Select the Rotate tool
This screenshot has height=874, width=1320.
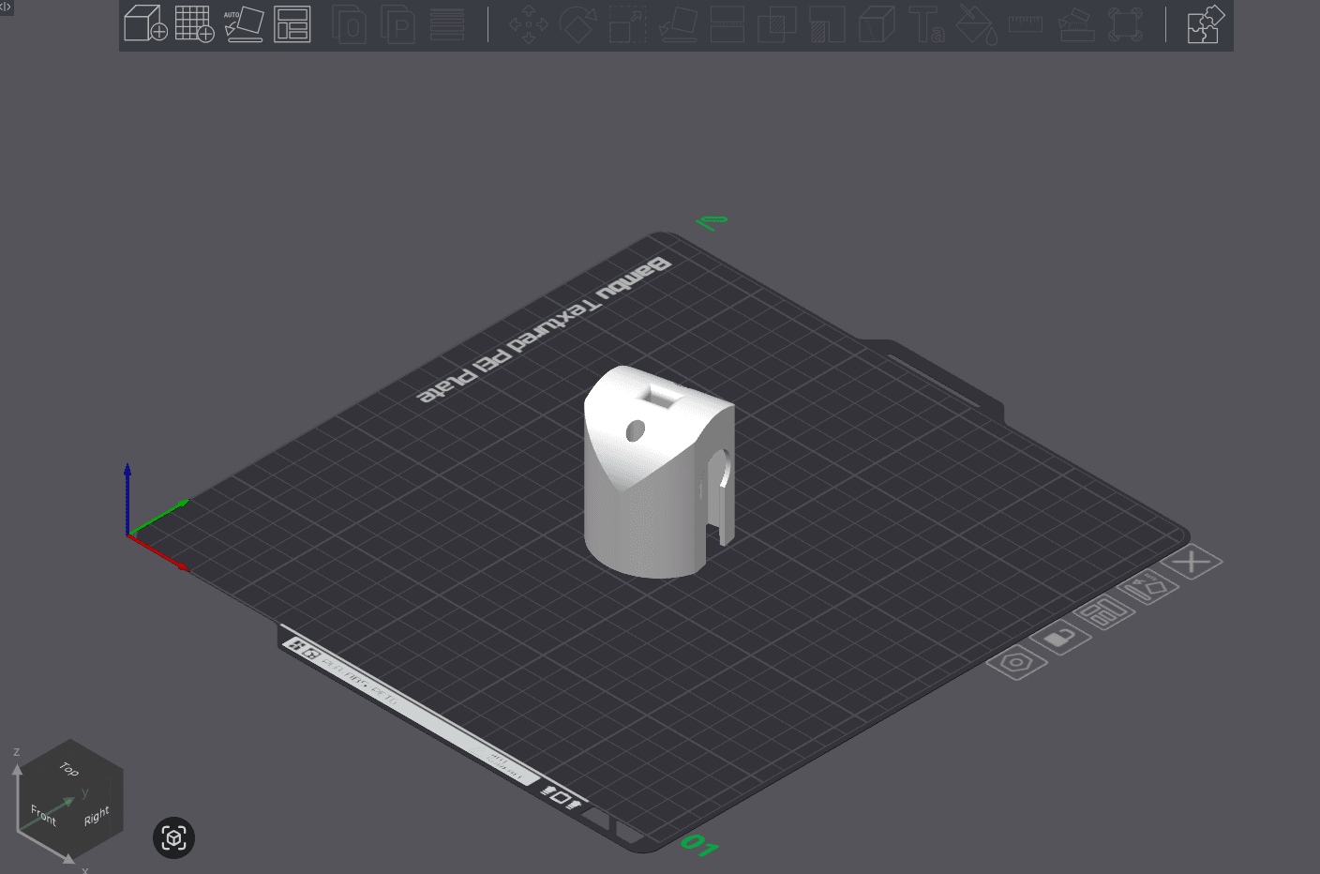coord(578,26)
